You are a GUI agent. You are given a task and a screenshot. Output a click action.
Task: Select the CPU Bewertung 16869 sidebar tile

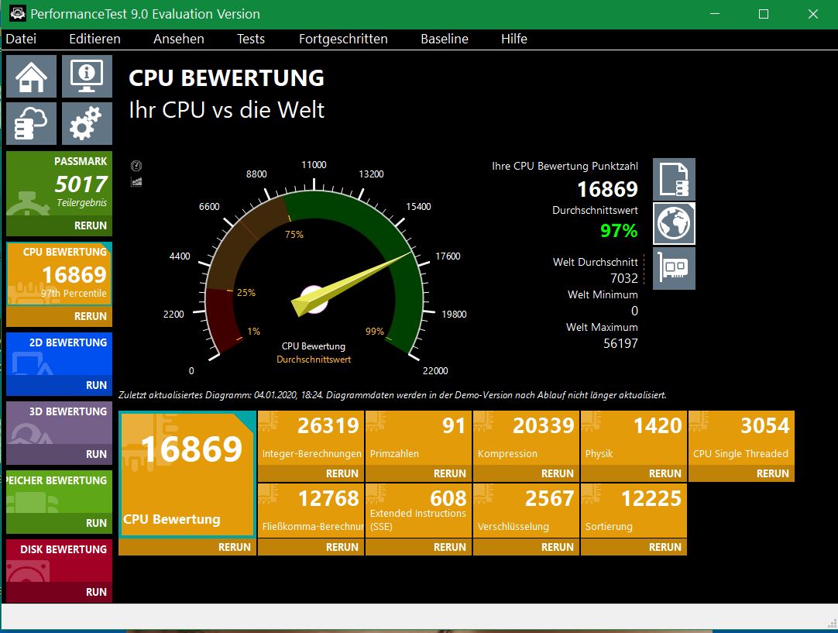tap(60, 274)
